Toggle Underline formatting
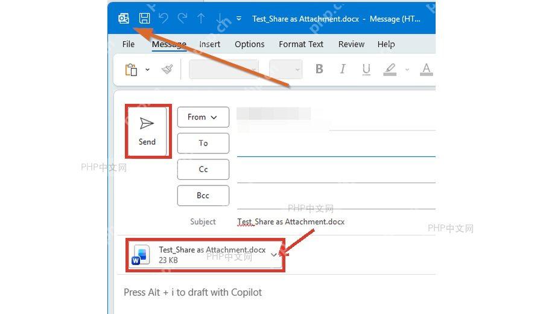This screenshot has height=314, width=543. [366, 69]
